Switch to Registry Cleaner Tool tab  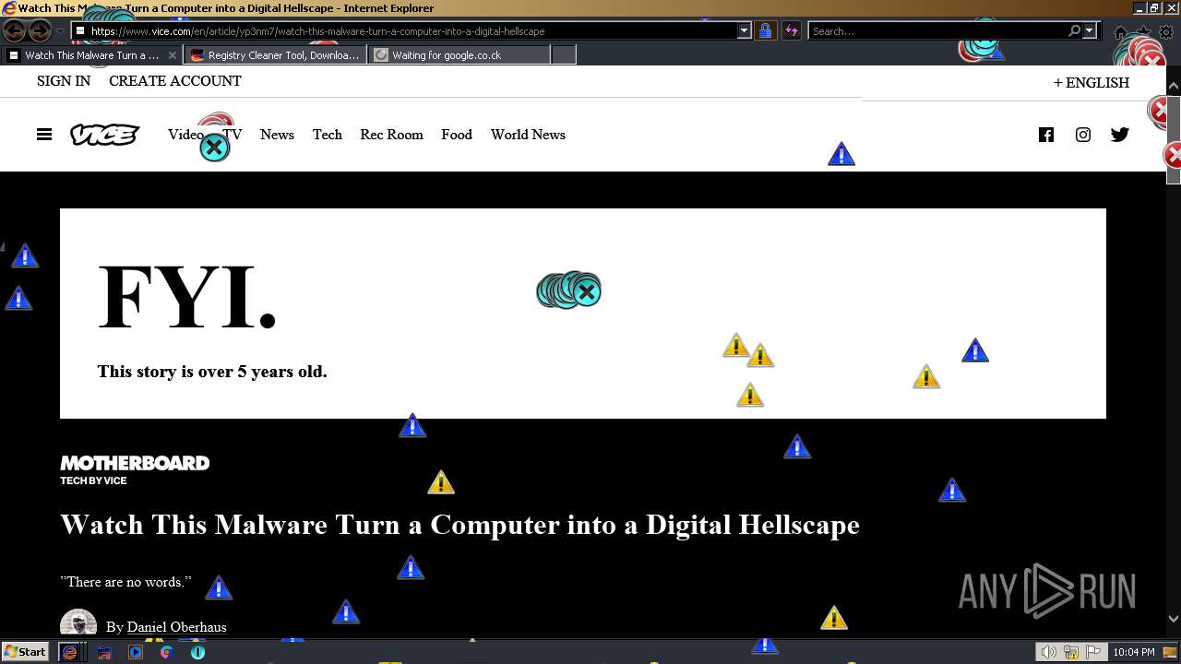pyautogui.click(x=275, y=55)
